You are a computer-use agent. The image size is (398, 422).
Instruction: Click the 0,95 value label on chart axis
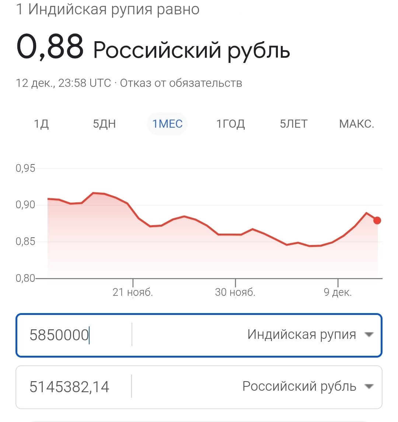[x=25, y=168]
